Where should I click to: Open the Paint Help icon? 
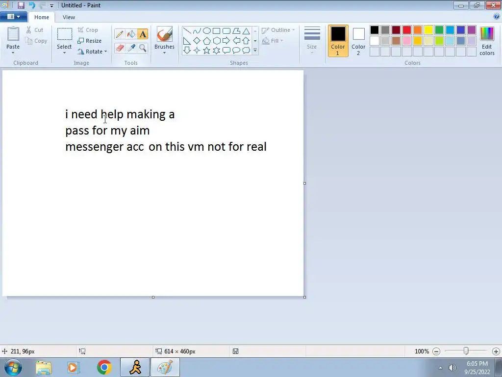point(497,17)
